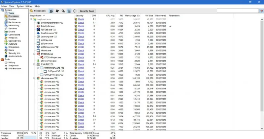Image resolution: width=264 pixels, height=139 pixels.
Task: Collapse the ETDCtrl.exe tree node
Action: pos(35,54)
